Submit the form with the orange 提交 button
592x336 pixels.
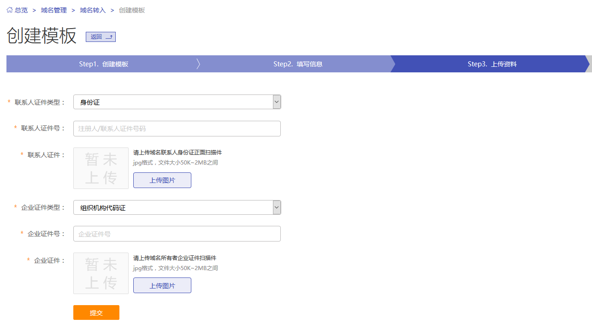click(96, 312)
